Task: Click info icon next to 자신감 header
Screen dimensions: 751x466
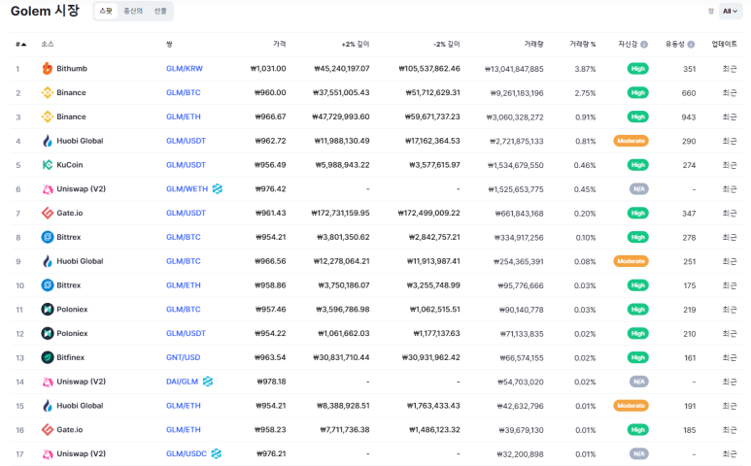Action: [644, 44]
